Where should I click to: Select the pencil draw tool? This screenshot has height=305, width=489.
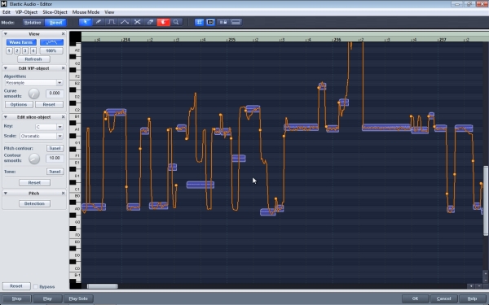(x=99, y=22)
